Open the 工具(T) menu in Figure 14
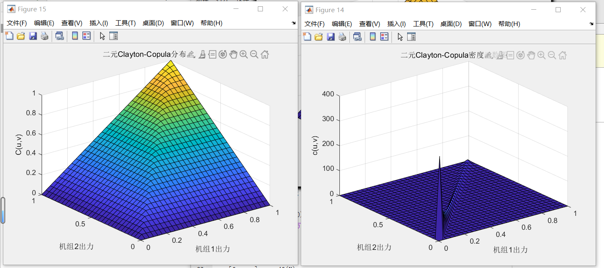The width and height of the screenshot is (604, 268). [424, 24]
